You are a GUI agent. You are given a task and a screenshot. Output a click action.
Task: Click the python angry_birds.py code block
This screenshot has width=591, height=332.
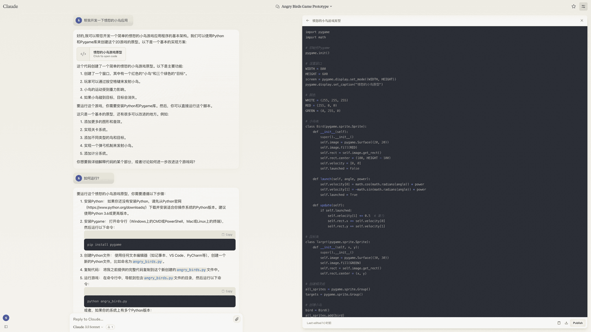[160, 301]
